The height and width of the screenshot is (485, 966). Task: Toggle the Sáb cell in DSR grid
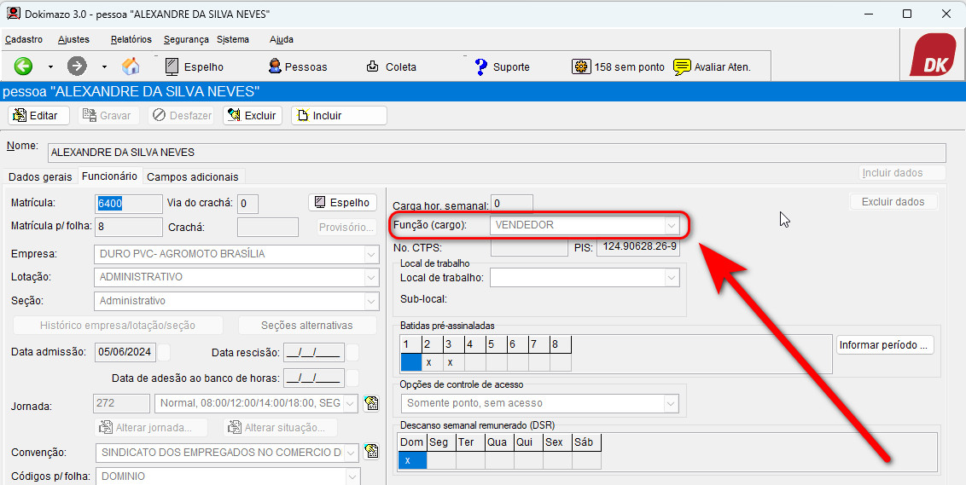pyautogui.click(x=585, y=460)
